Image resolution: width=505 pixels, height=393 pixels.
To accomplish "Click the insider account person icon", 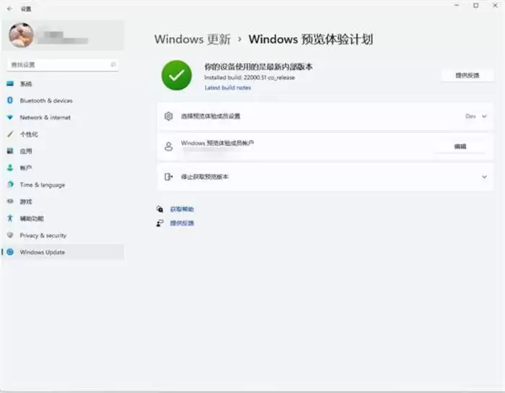I will point(168,147).
